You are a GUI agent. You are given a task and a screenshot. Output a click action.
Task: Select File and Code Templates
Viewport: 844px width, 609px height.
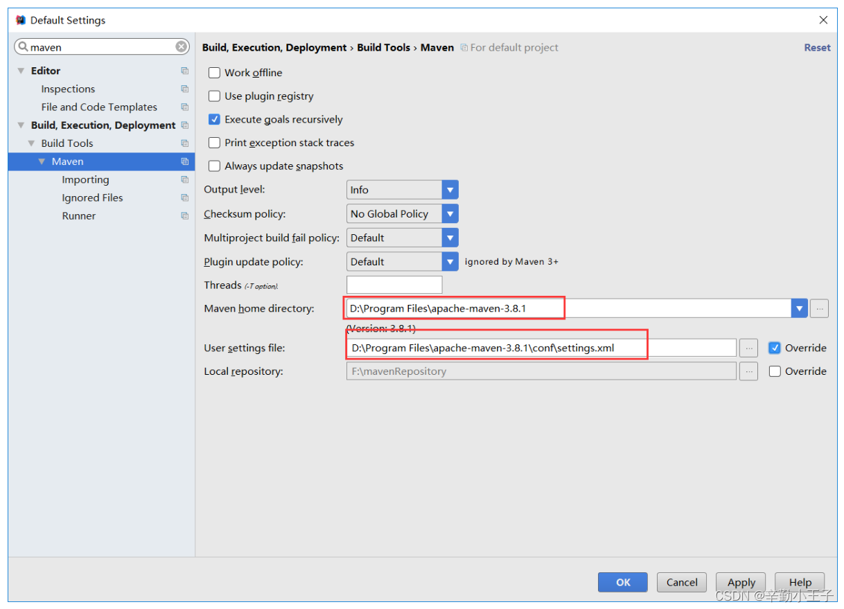click(x=99, y=107)
